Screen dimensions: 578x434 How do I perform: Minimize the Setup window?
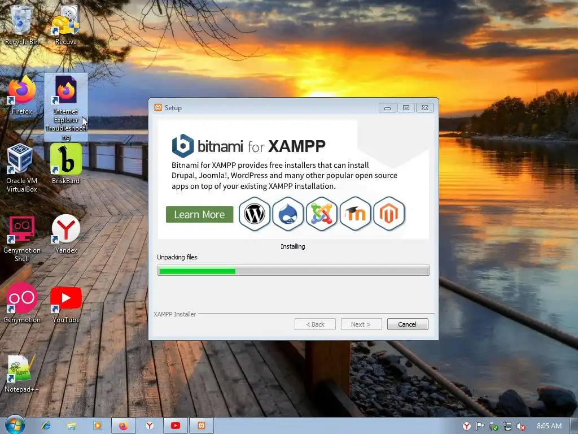point(387,108)
